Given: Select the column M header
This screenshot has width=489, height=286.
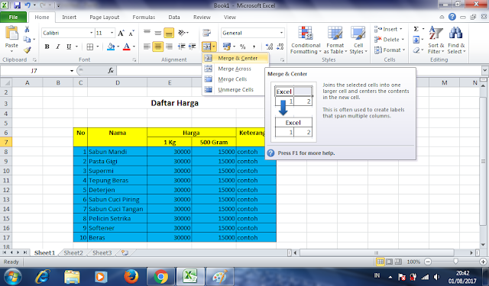Looking at the screenshot, I should tap(445, 82).
